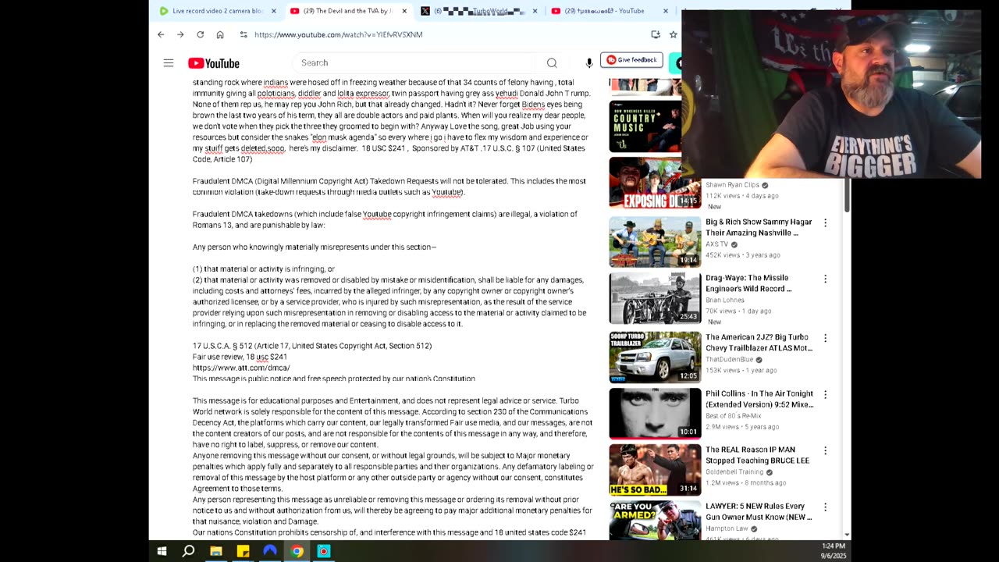Open the https://www.att.com/dmca/ link in comment

pos(241,368)
